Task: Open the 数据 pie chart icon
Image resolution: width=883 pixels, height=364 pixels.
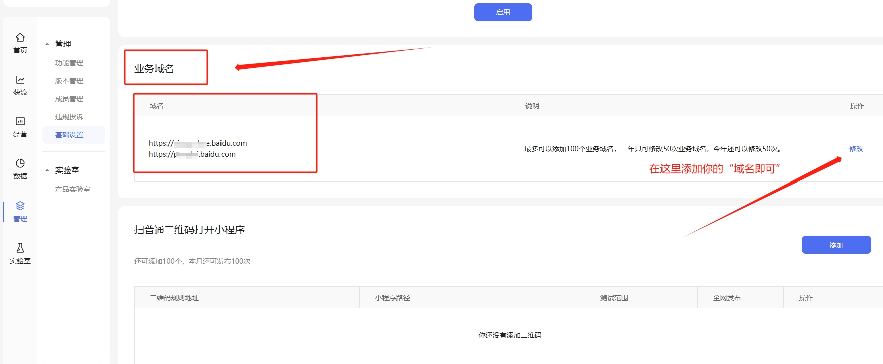Action: [20, 163]
